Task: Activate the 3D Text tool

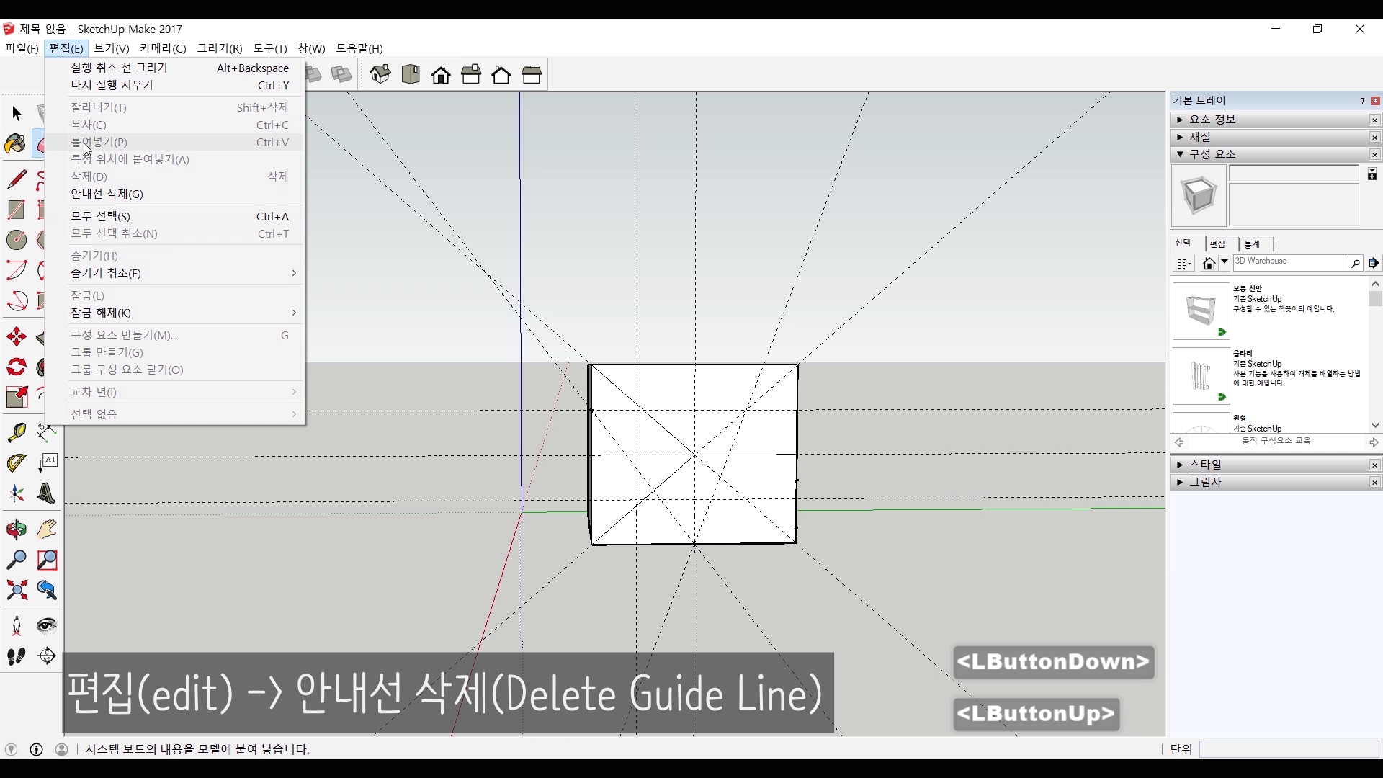Action: 47,493
